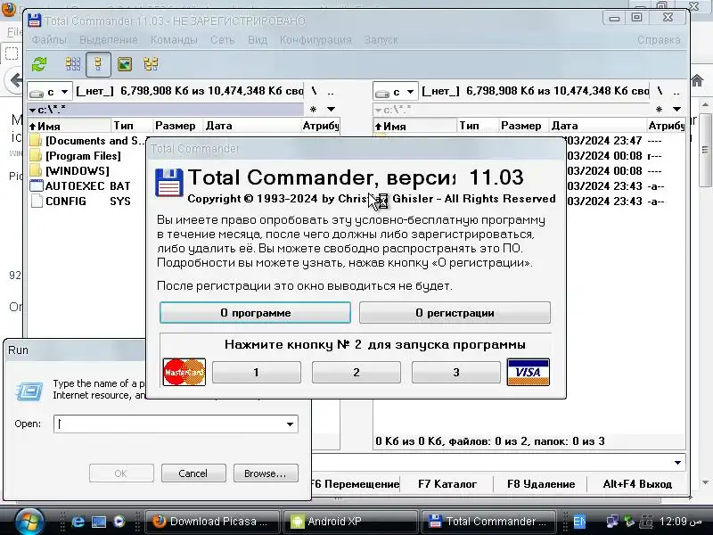Open left panel drive c dropdown
This screenshot has height=535, width=713.
pos(50,92)
